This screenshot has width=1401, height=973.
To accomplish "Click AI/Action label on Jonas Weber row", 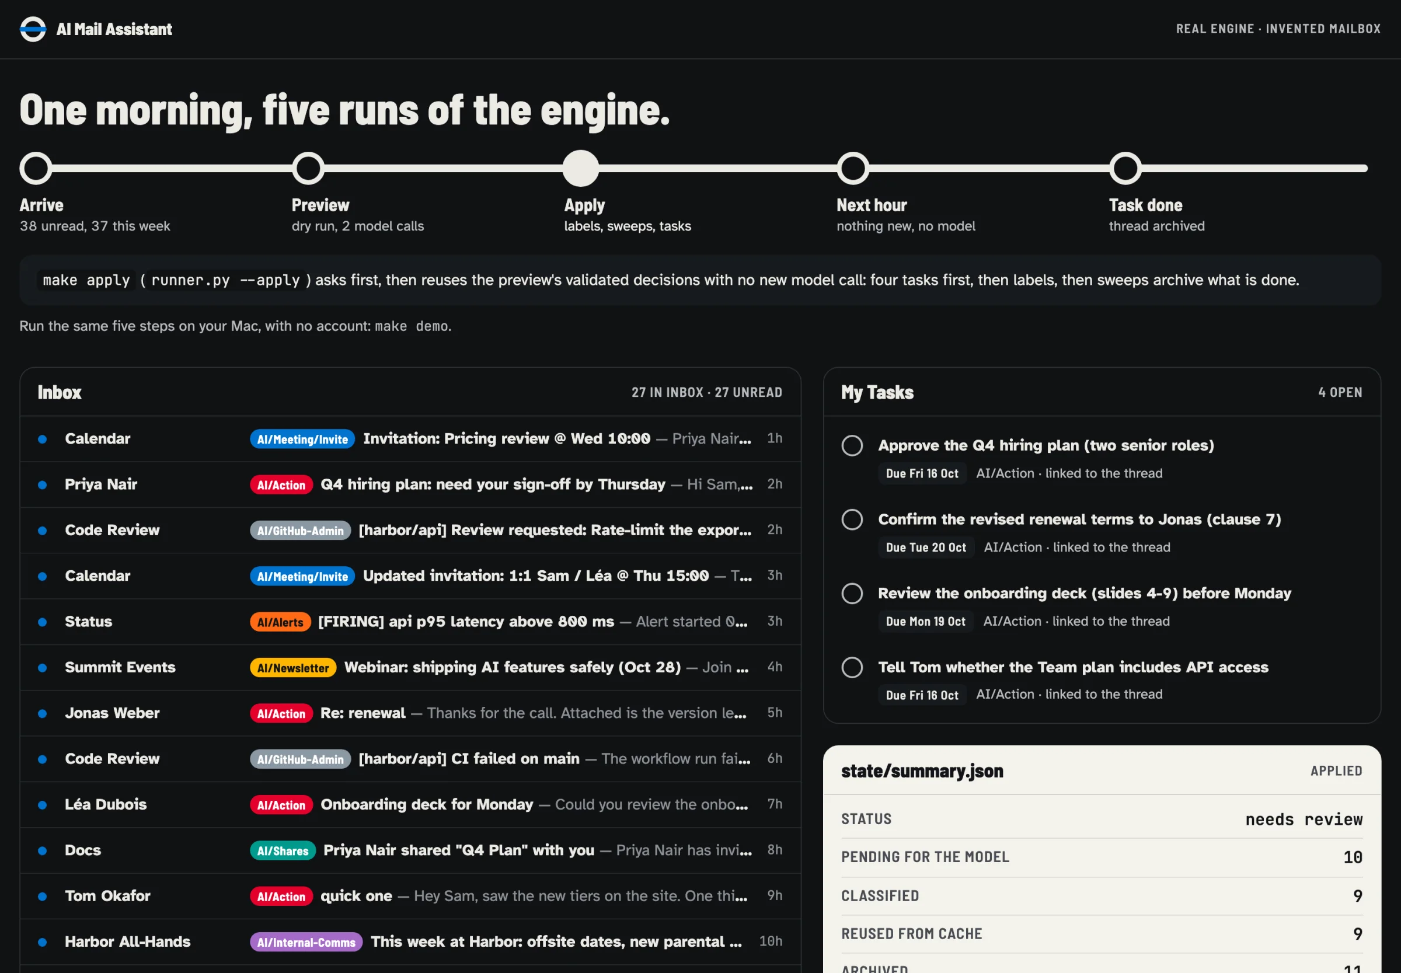I will click(x=281, y=713).
